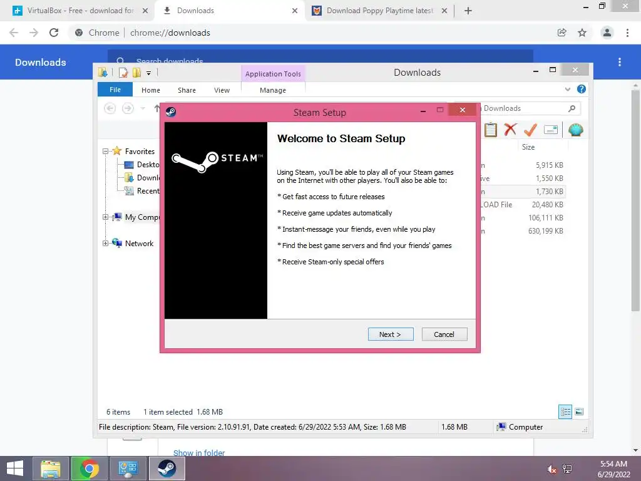Select the file row sized 5,915 KB
Screen dimensions: 641x481
pos(523,165)
